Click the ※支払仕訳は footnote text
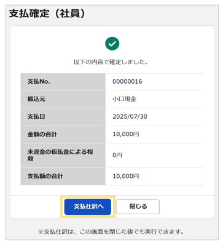The height and width of the screenshot is (245, 223). pos(111,232)
